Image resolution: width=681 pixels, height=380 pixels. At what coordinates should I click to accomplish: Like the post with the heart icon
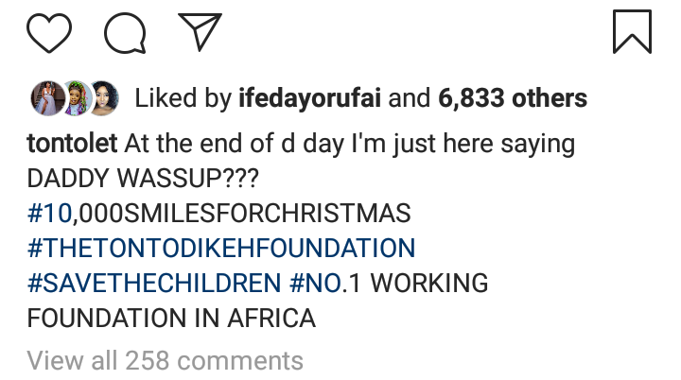click(x=49, y=32)
